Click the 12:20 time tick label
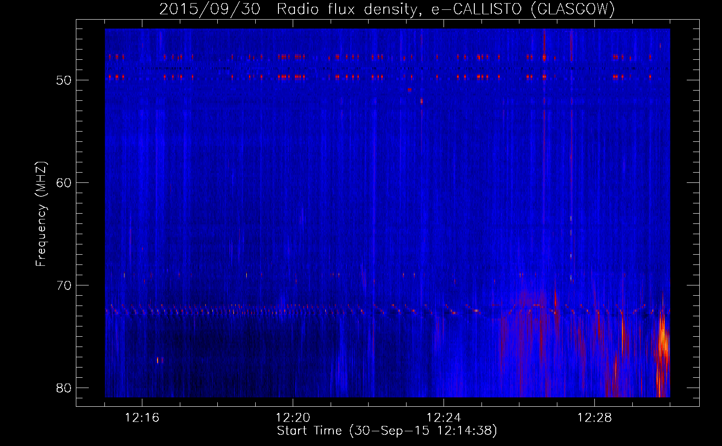Screen dimensions: 722x446 [293, 418]
